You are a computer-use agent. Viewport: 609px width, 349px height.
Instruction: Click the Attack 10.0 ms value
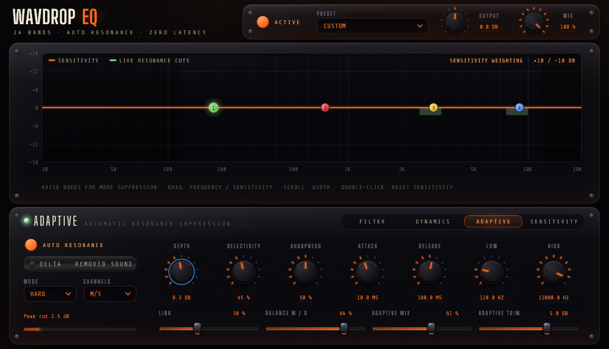(368, 298)
